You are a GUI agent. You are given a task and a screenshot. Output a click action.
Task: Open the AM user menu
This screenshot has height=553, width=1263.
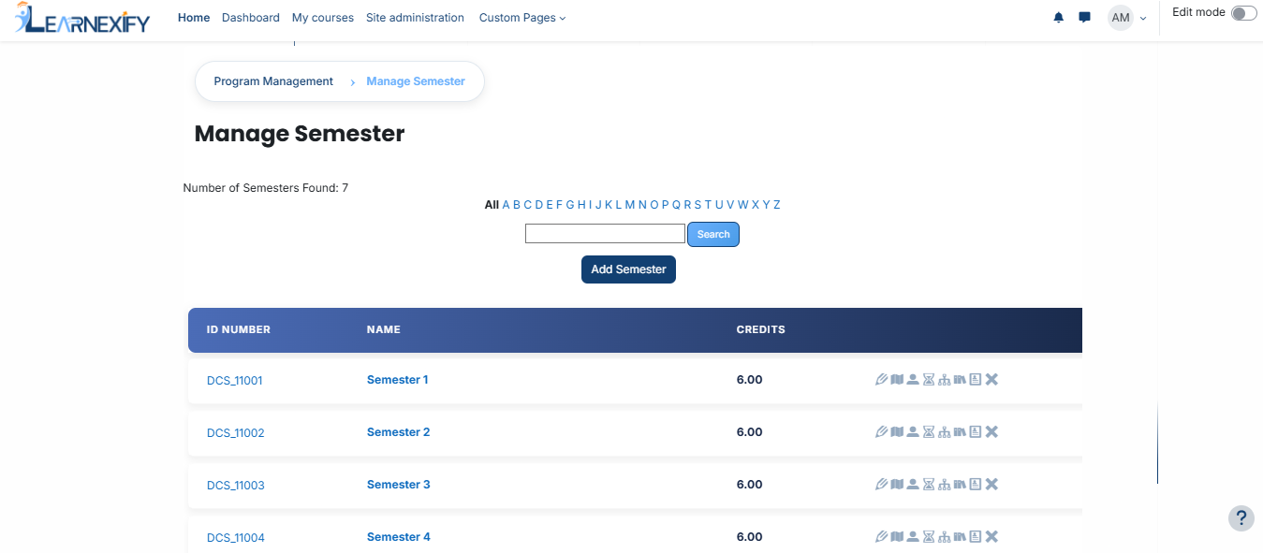(1128, 18)
